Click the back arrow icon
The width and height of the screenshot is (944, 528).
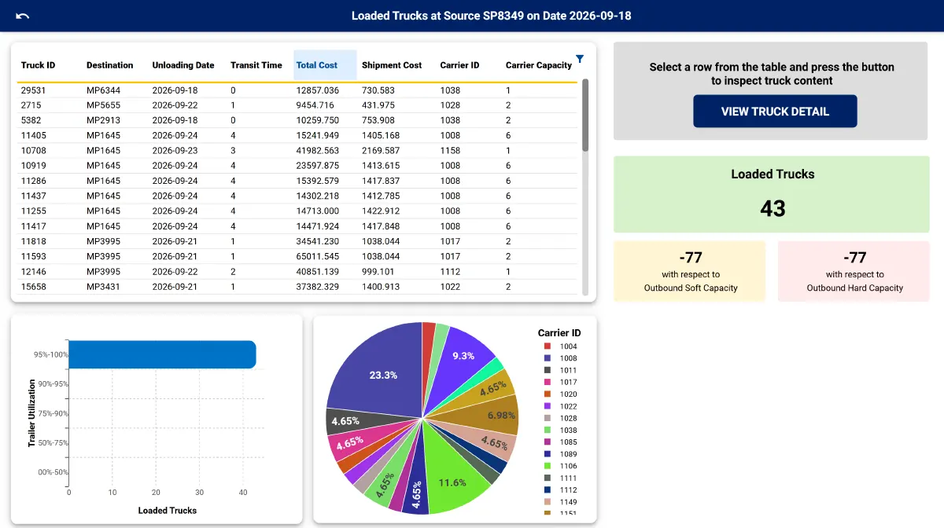pos(23,16)
